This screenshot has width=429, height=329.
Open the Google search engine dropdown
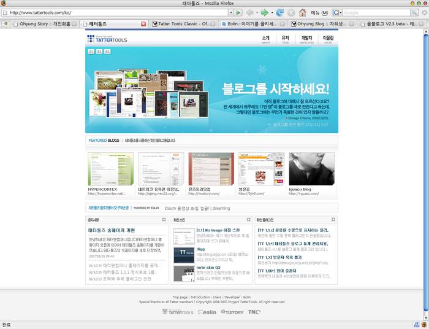click(338, 13)
